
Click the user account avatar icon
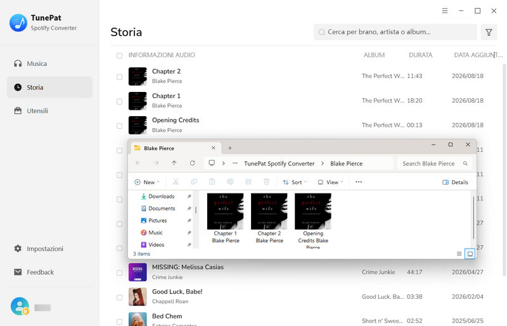click(x=20, y=306)
